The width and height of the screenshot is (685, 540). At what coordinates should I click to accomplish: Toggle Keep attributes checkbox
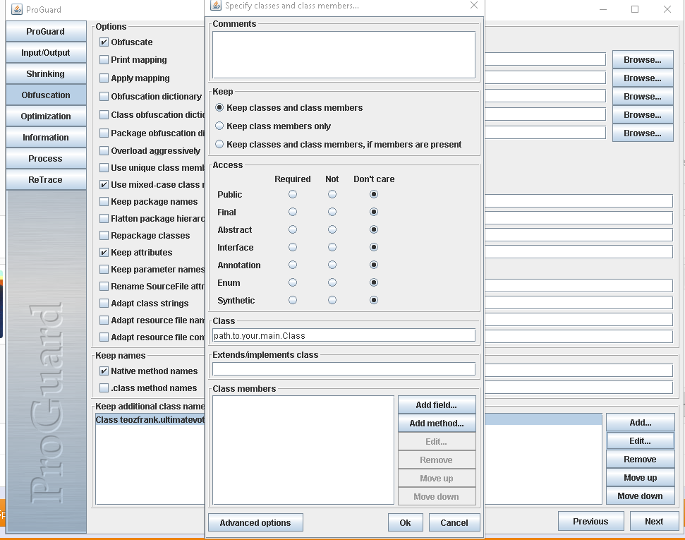tap(104, 252)
